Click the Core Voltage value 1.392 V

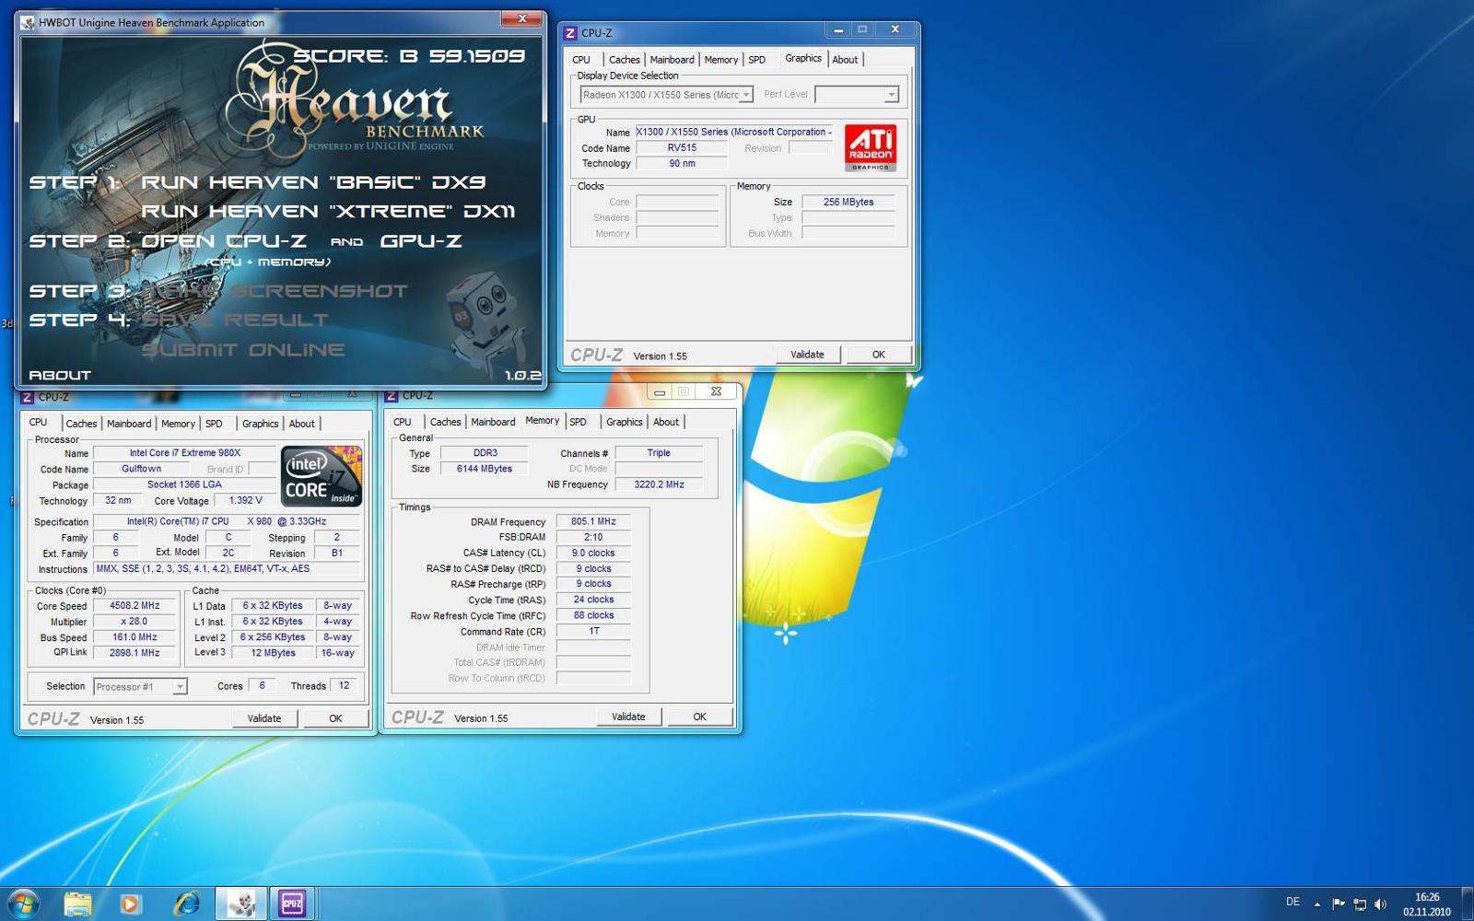[245, 501]
